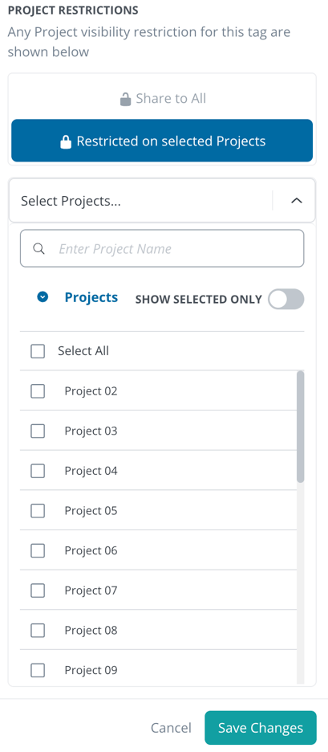Click the lock icon on Restricted button
328x752 pixels.
[x=66, y=141]
